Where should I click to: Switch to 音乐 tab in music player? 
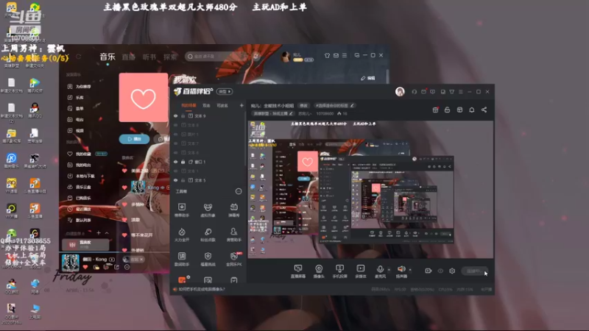[107, 57]
